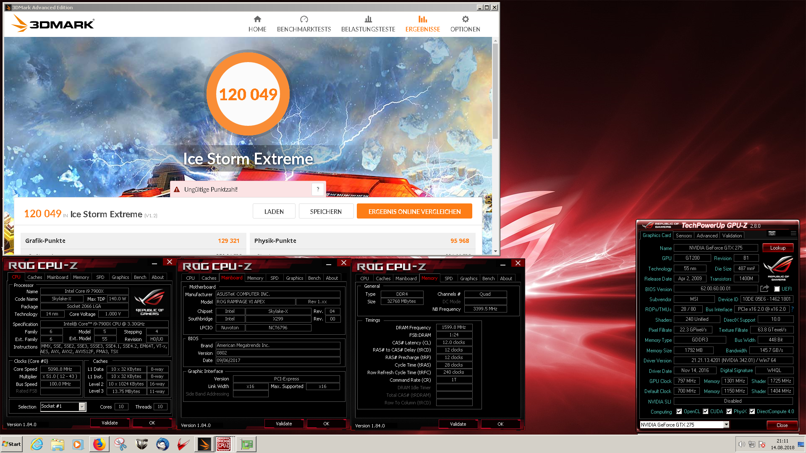The image size is (806, 453).
Task: Launch Windows Media Player from the taskbar
Action: (78, 444)
